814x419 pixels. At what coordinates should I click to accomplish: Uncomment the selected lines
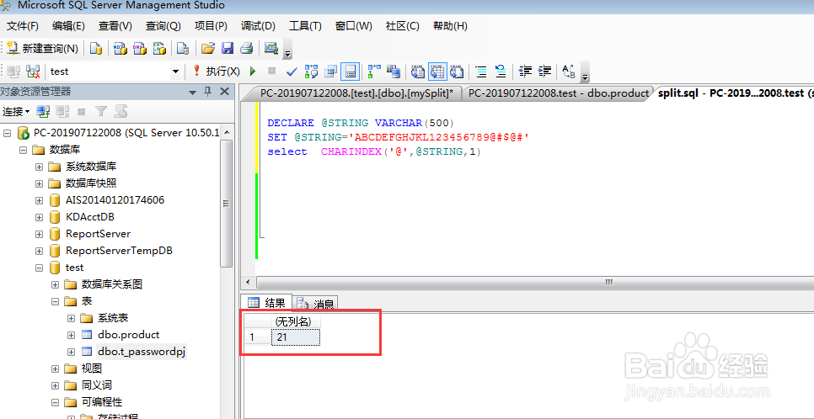[501, 71]
